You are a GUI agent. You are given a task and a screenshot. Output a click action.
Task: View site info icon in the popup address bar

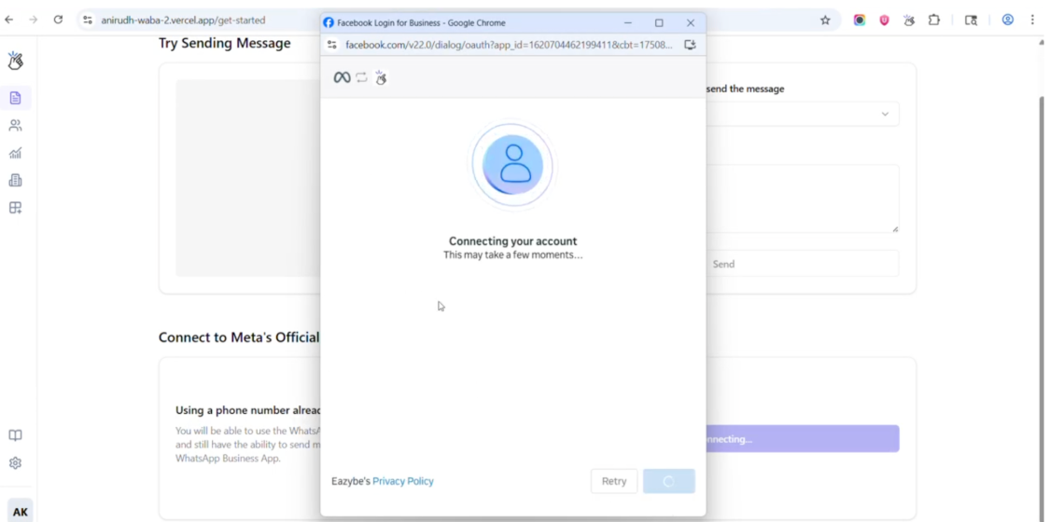point(332,45)
